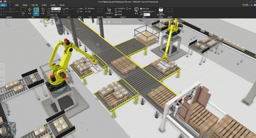
Task: Click the ribbon help icon at top right
Action: tap(255, 5)
